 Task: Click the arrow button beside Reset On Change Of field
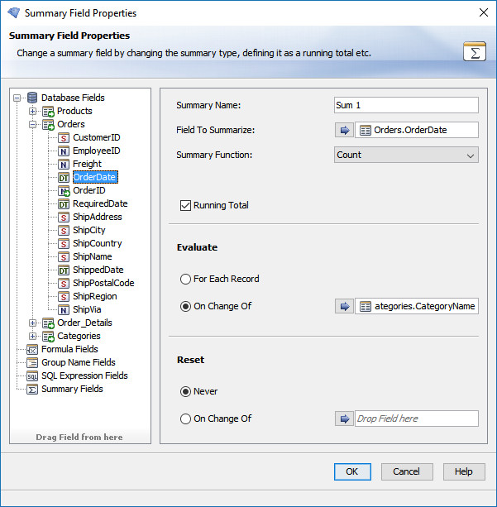(344, 419)
